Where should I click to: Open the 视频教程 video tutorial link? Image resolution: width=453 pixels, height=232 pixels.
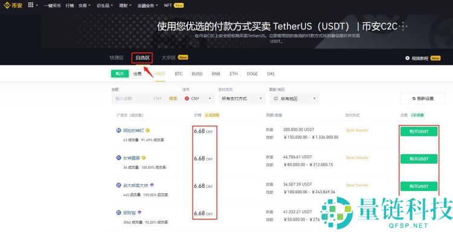pos(420,58)
